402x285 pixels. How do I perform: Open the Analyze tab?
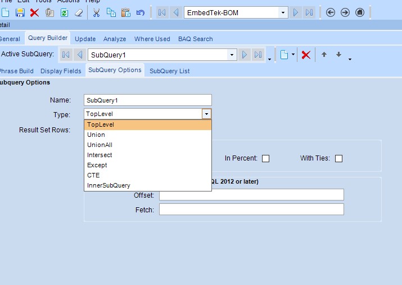coord(115,39)
